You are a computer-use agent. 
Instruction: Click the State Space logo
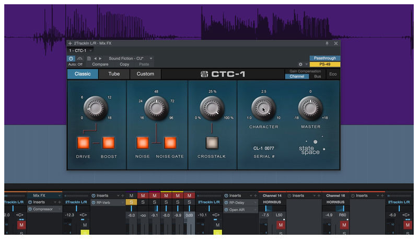pyautogui.click(x=311, y=146)
